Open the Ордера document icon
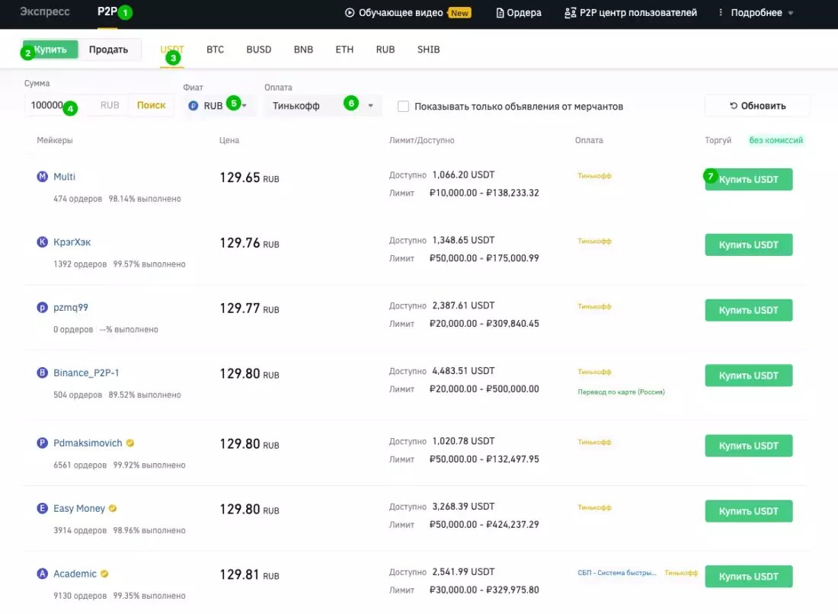 [500, 13]
